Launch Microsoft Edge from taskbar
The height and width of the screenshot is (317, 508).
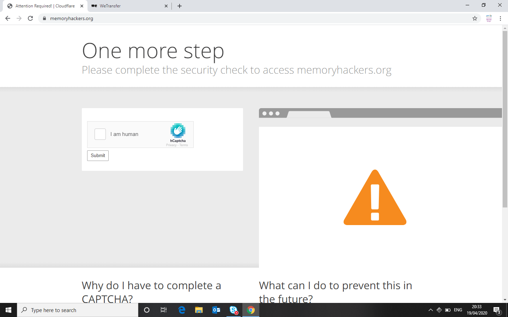182,310
